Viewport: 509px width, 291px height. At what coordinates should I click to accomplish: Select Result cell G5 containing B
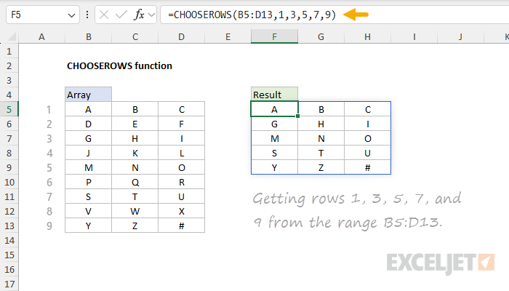pos(321,109)
